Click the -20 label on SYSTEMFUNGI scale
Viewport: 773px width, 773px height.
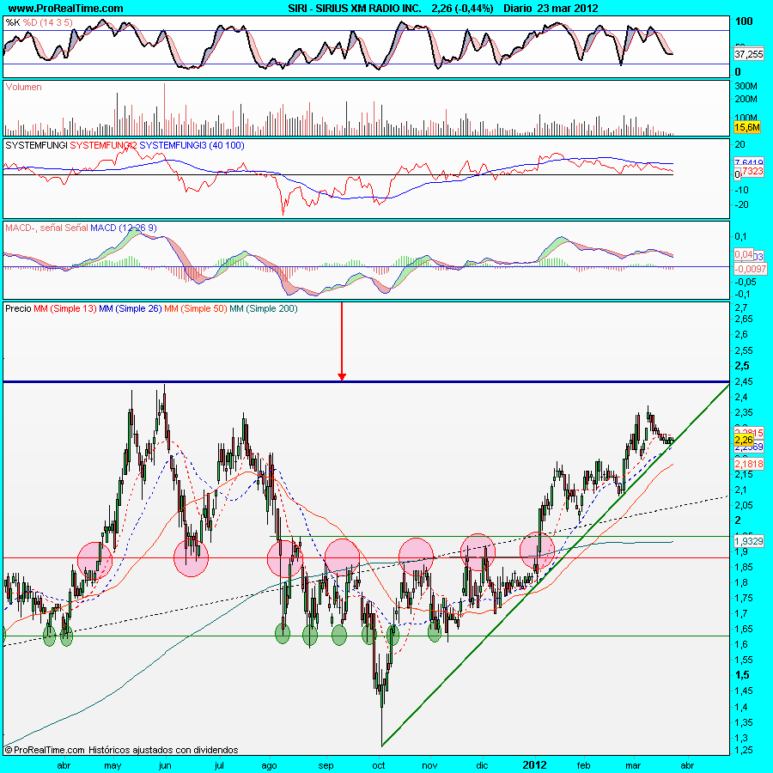tap(741, 204)
